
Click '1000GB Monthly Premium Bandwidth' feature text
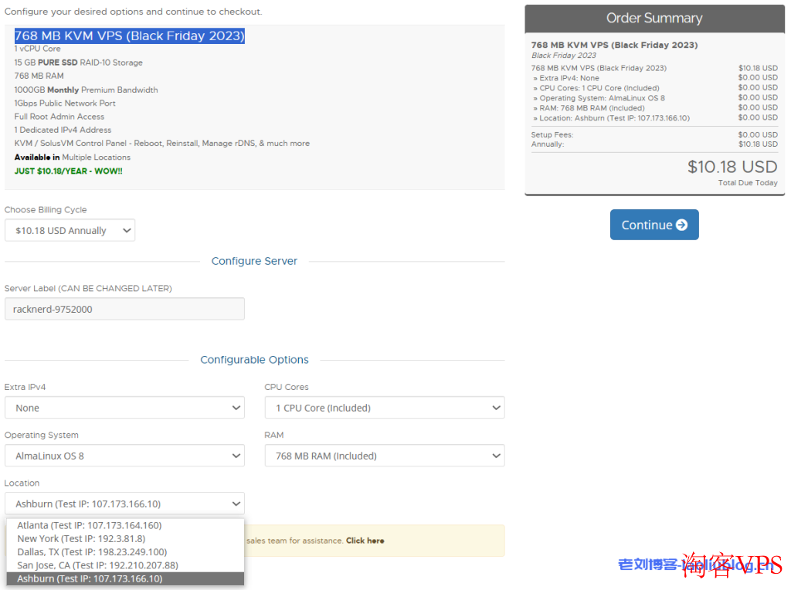coord(86,90)
